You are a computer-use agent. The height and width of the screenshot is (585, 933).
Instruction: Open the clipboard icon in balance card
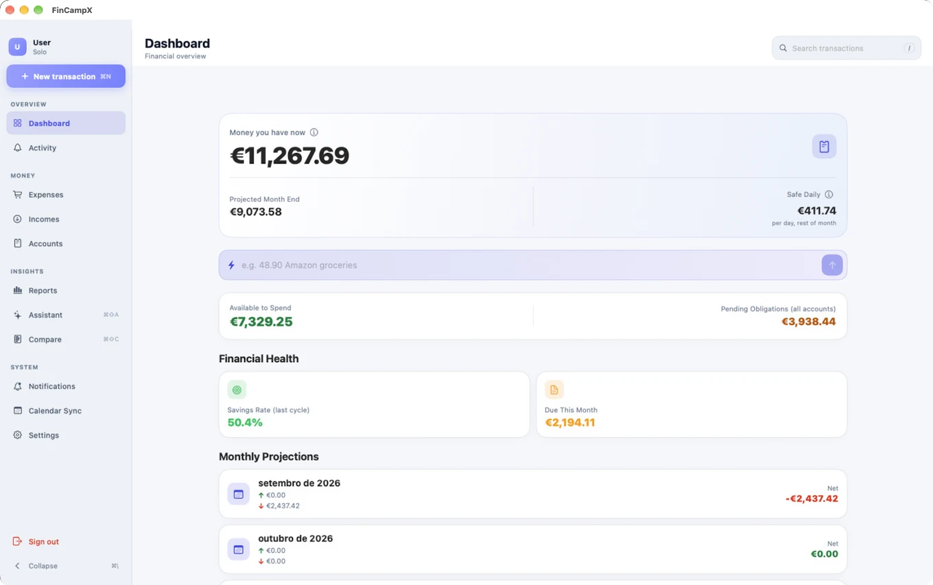click(x=824, y=146)
